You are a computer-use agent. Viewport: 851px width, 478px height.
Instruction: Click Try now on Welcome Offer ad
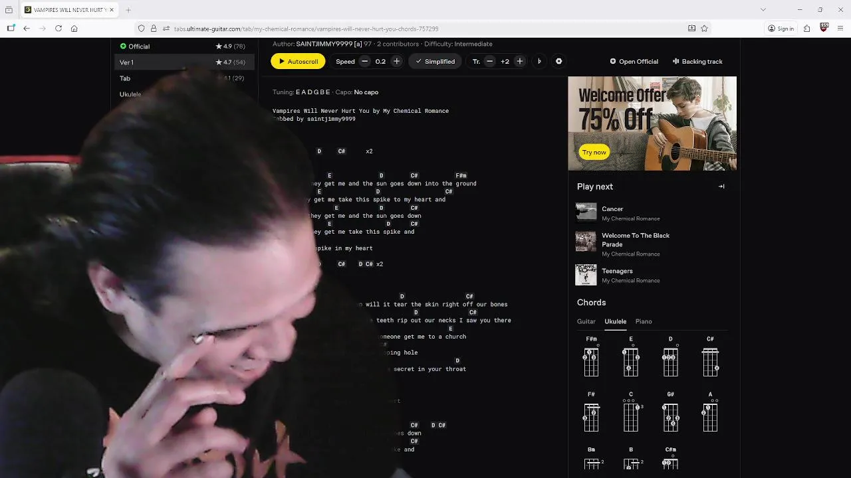tap(594, 152)
